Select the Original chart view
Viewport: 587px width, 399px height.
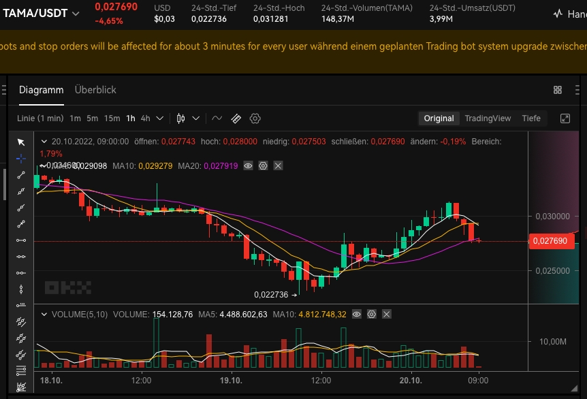pyautogui.click(x=439, y=118)
